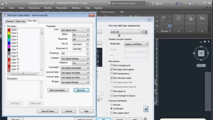Open the Modify menu
The image size is (213, 120).
point(48,8)
